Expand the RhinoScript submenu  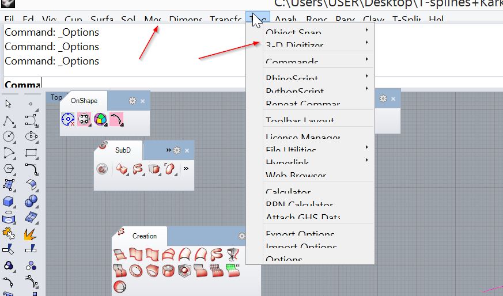point(319,76)
